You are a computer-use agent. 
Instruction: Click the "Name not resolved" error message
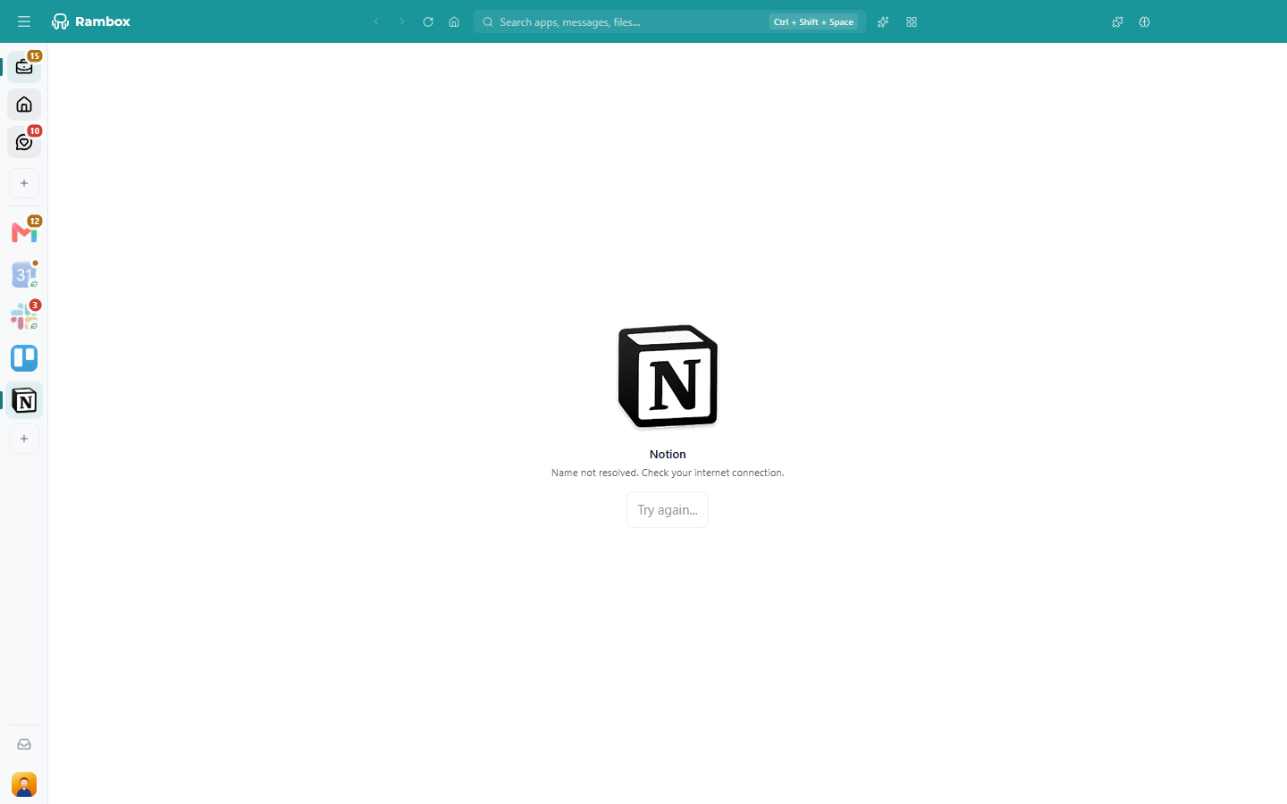pyautogui.click(x=668, y=473)
